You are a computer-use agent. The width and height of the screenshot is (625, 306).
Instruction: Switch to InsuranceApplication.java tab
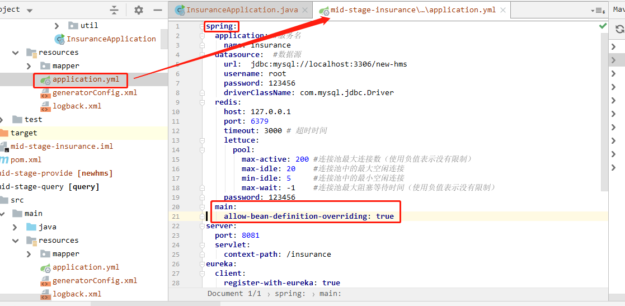point(242,10)
